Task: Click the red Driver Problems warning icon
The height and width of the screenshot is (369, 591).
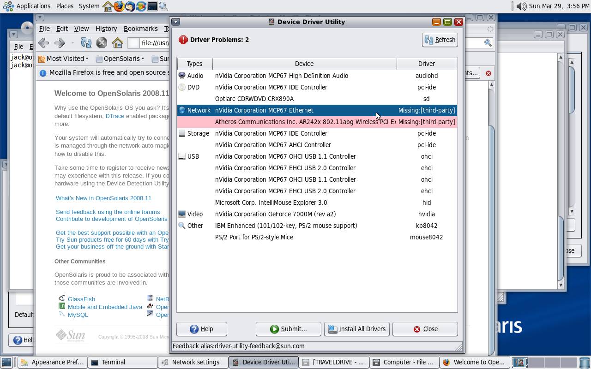Action: click(x=183, y=40)
